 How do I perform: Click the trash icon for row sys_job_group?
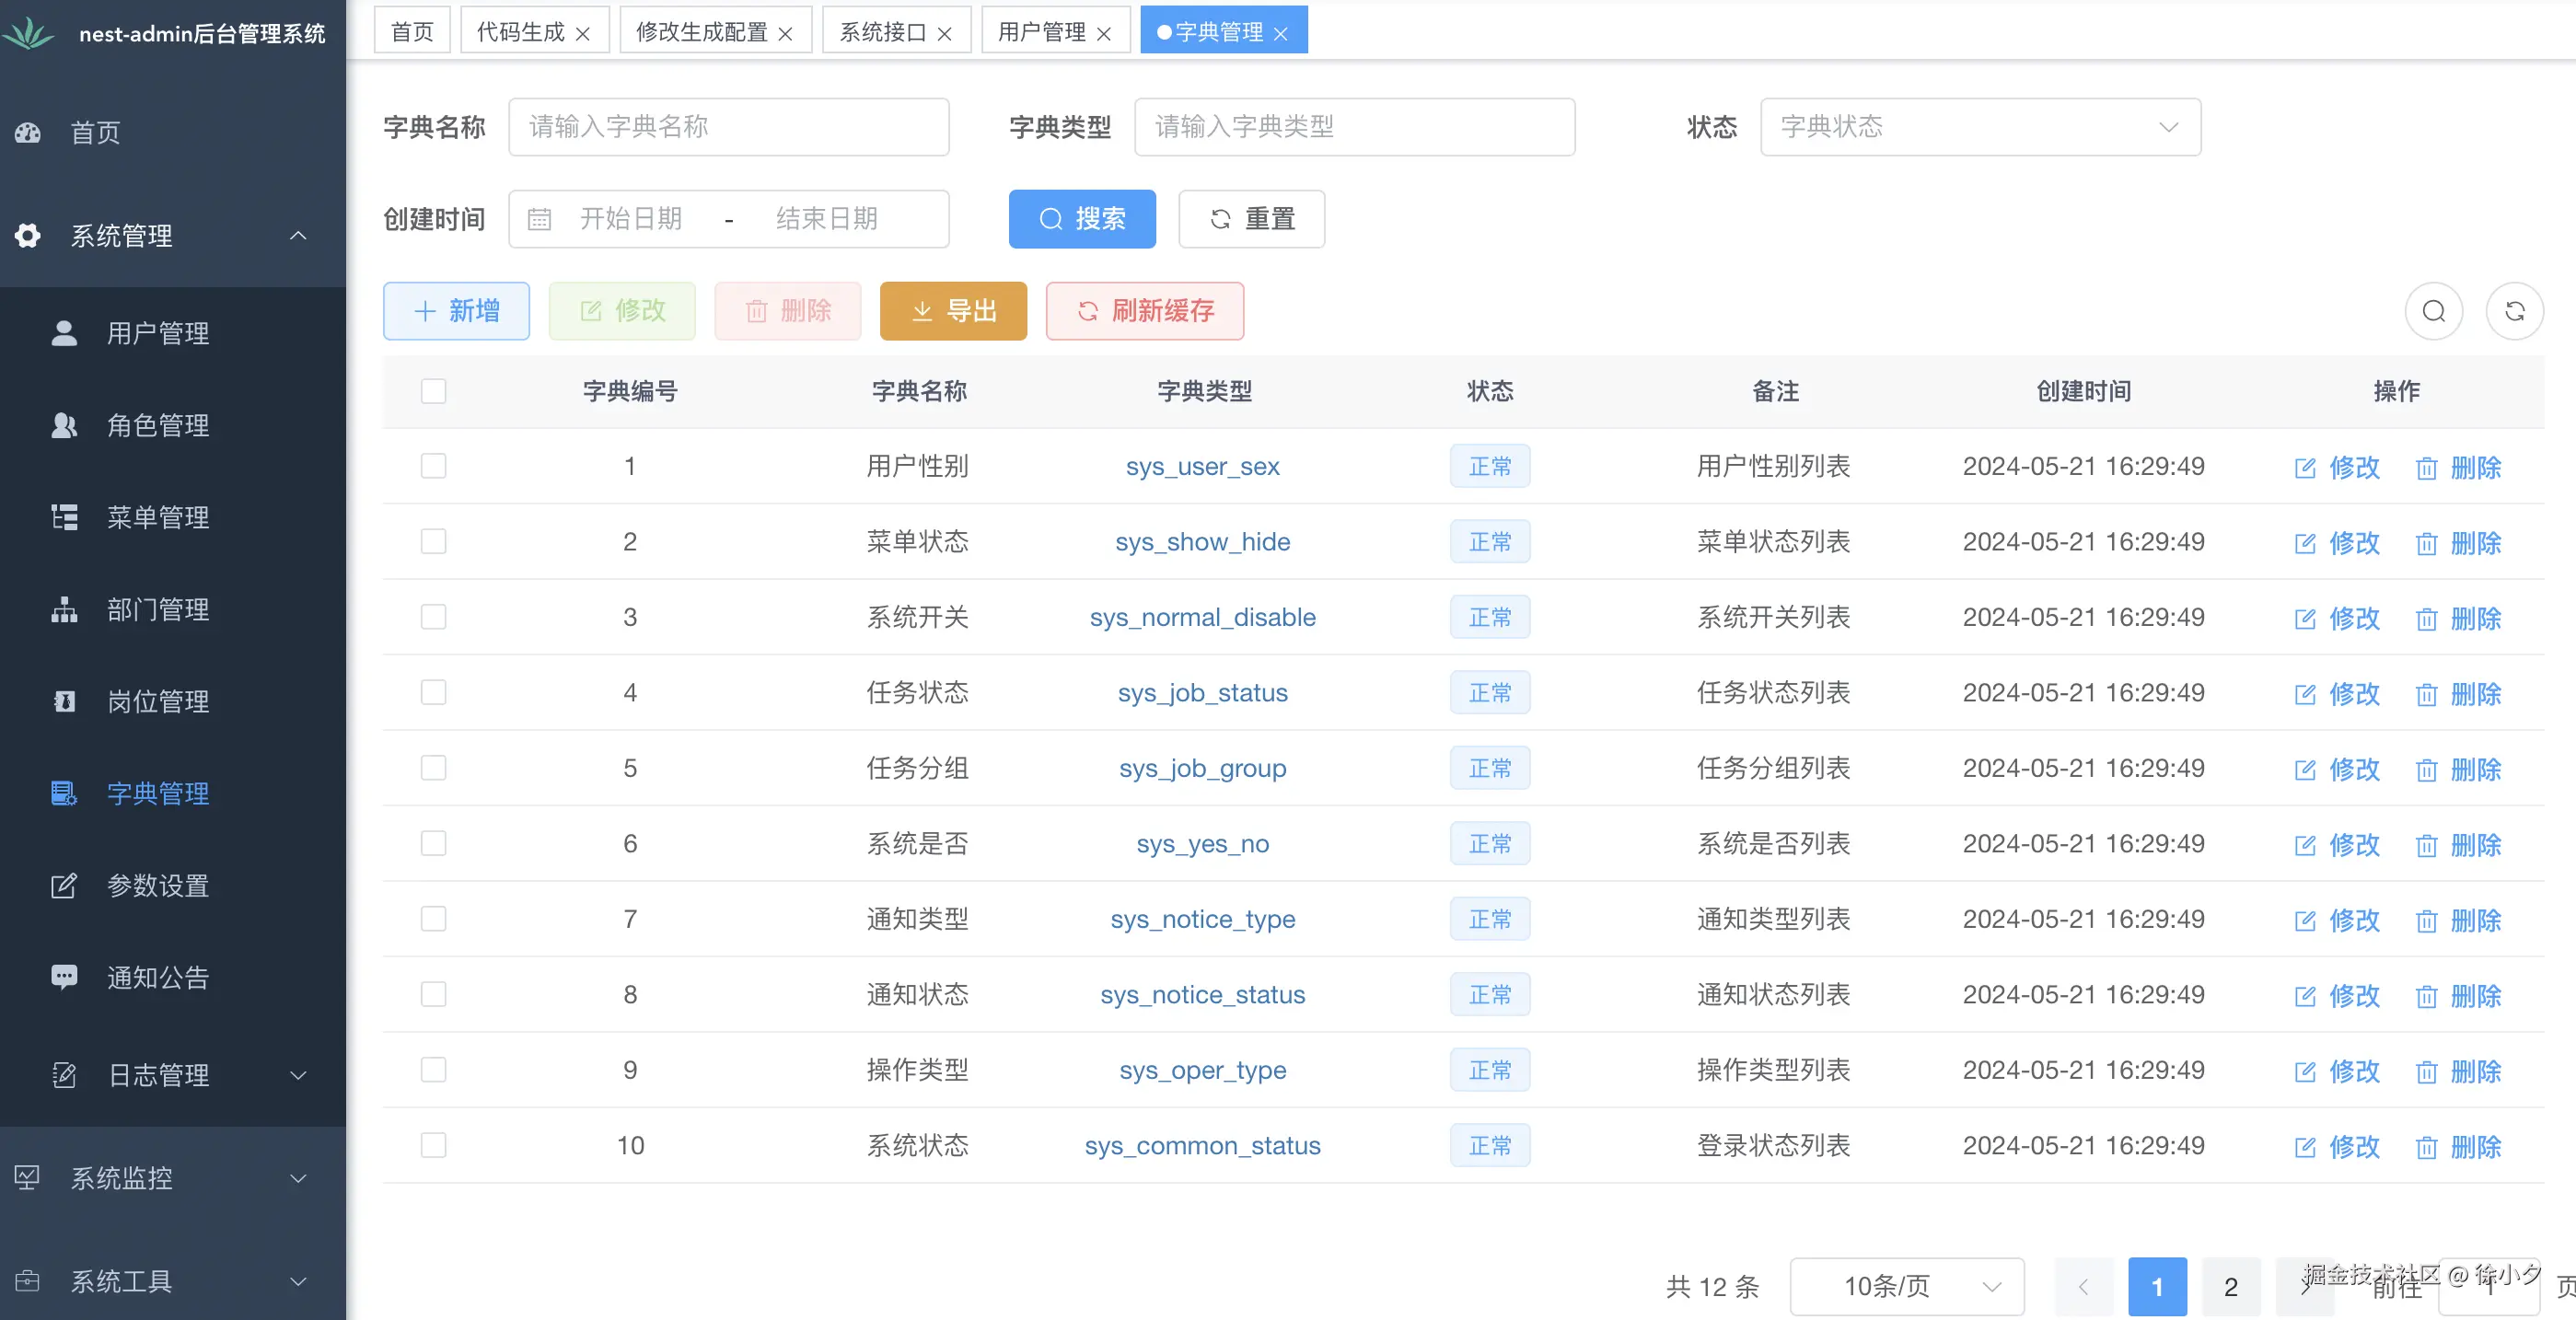(2426, 769)
